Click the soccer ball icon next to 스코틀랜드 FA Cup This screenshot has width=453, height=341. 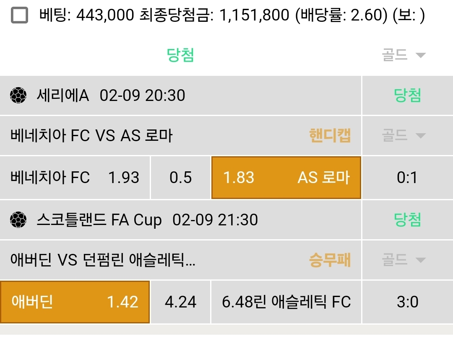18,220
